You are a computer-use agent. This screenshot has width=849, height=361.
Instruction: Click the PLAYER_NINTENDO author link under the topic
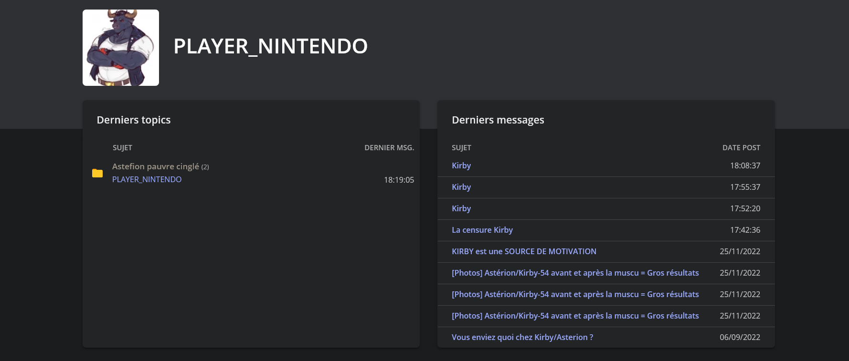[x=147, y=179]
